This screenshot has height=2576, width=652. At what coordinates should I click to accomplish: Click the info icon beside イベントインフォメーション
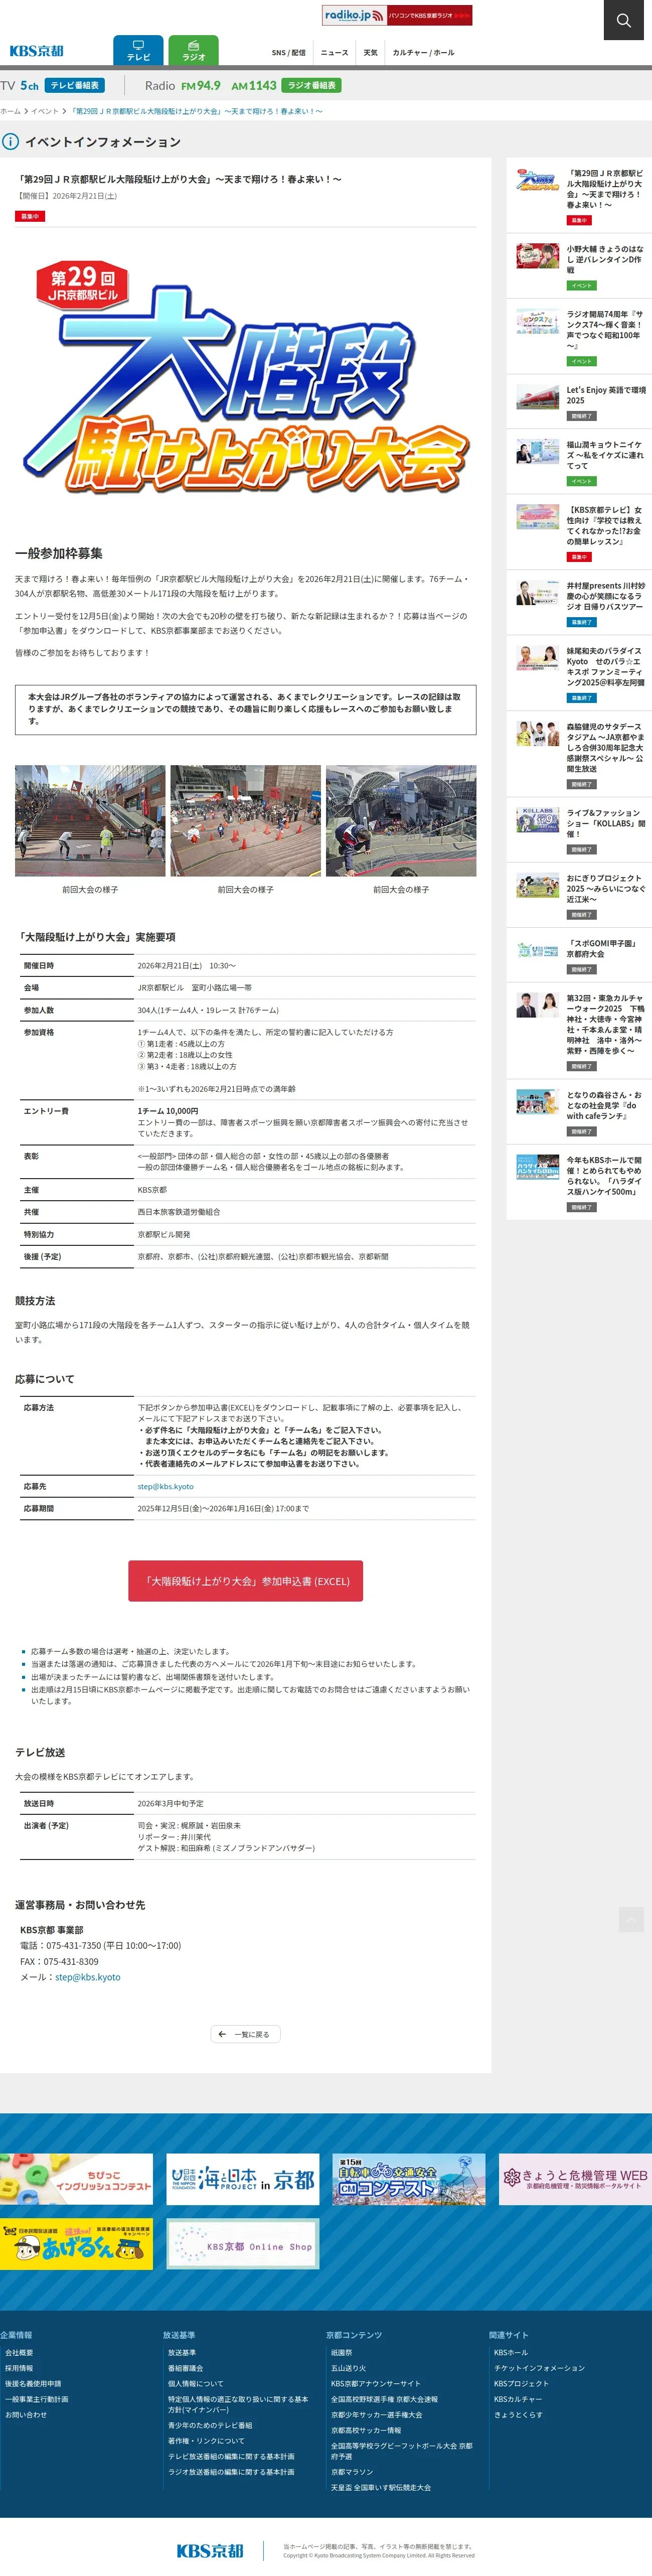click(x=10, y=142)
